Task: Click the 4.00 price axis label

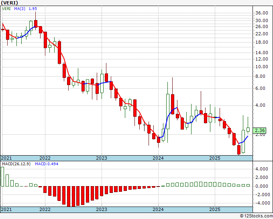Action: click(260, 105)
